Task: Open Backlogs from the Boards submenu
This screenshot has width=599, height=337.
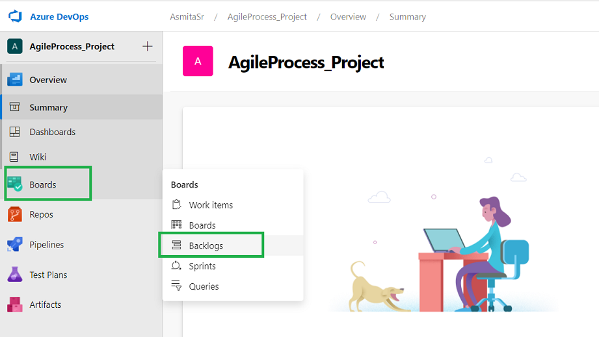Action: (206, 245)
